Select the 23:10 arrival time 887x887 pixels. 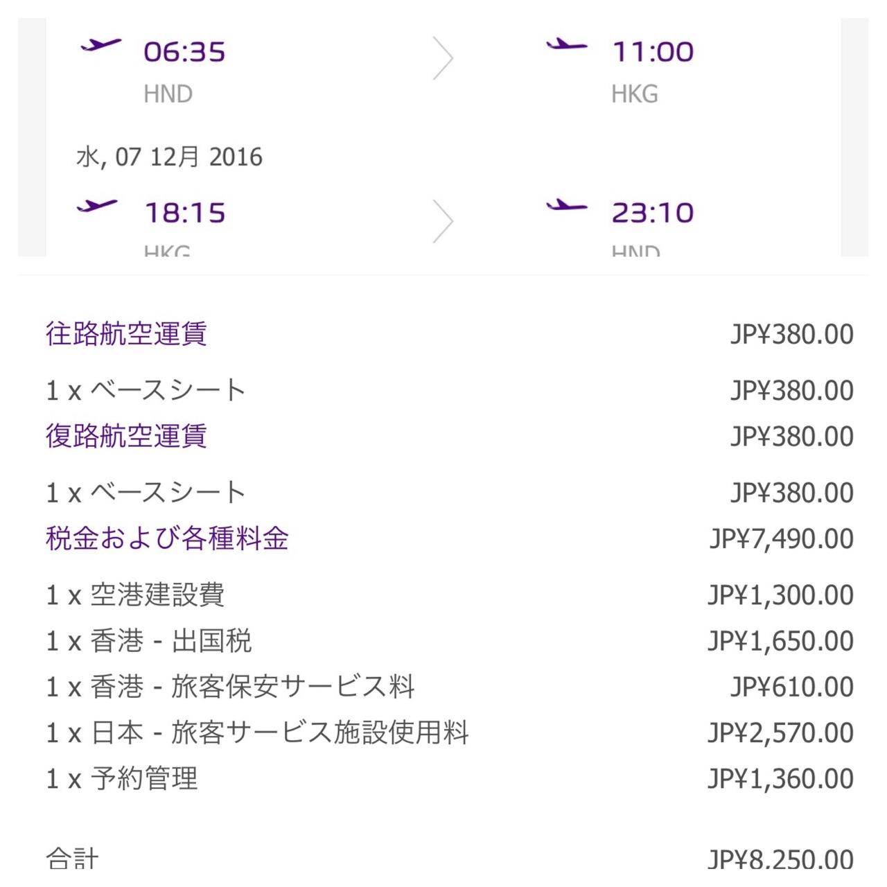pyautogui.click(x=652, y=213)
